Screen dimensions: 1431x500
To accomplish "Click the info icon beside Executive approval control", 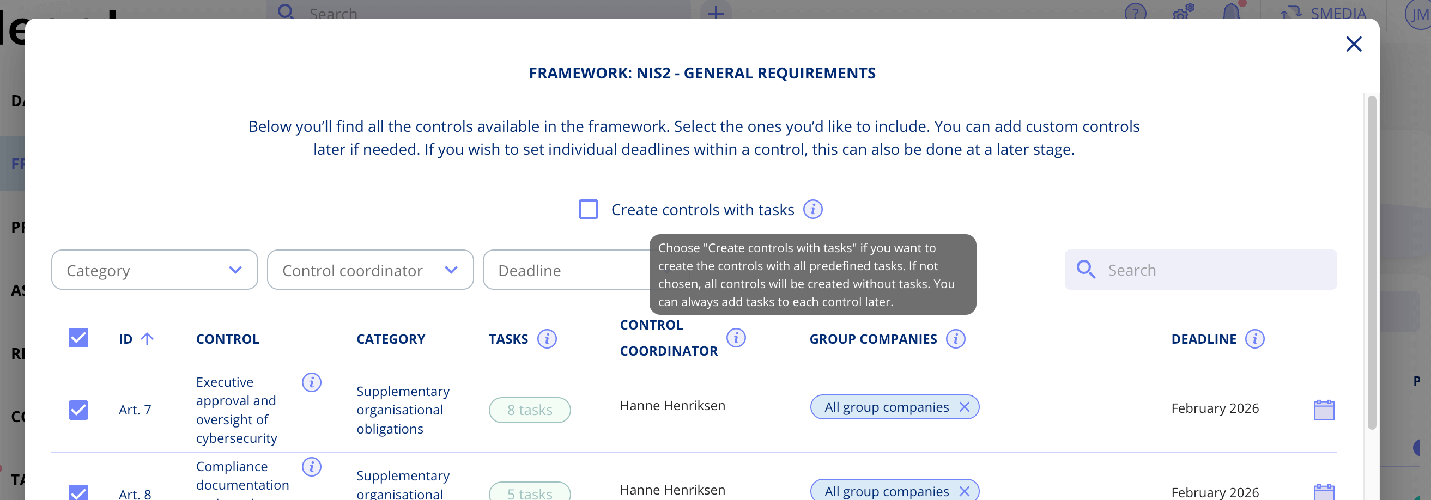I will [312, 382].
